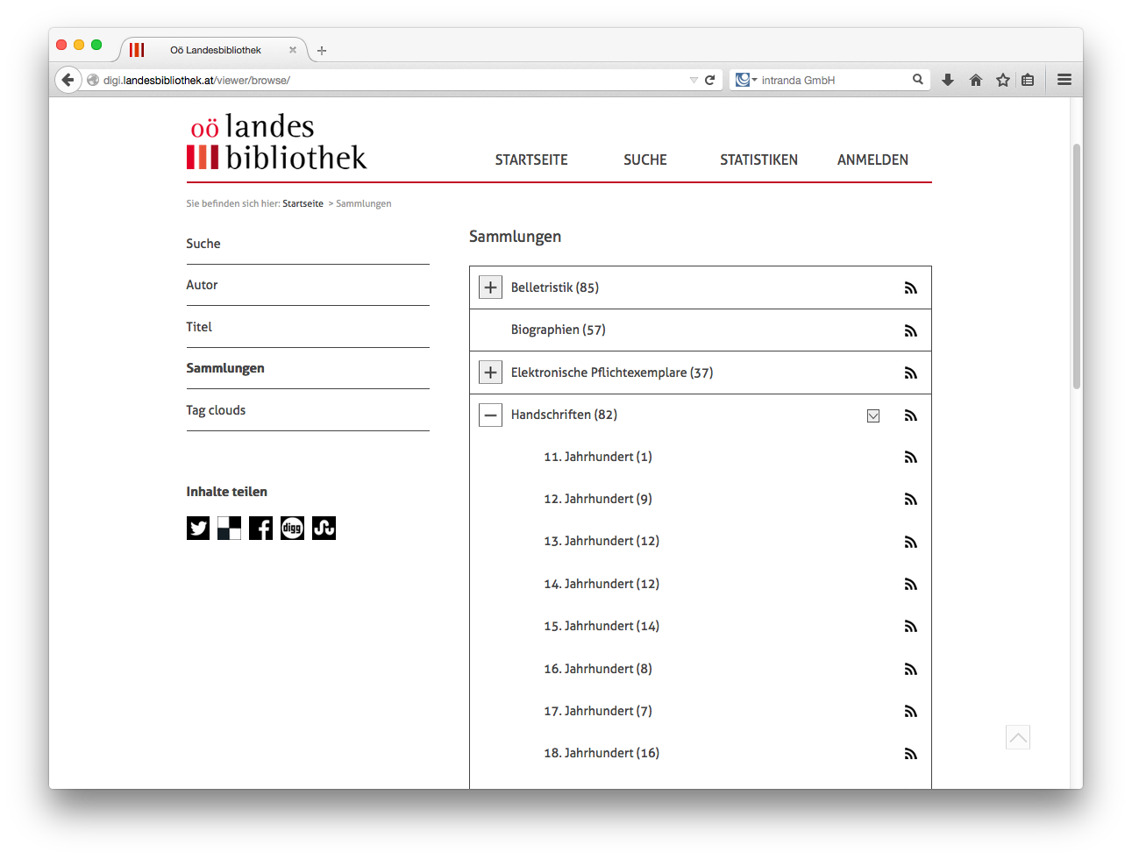This screenshot has width=1132, height=859.
Task: Open RSS feed for 12. Jahrhundert
Action: 911,500
